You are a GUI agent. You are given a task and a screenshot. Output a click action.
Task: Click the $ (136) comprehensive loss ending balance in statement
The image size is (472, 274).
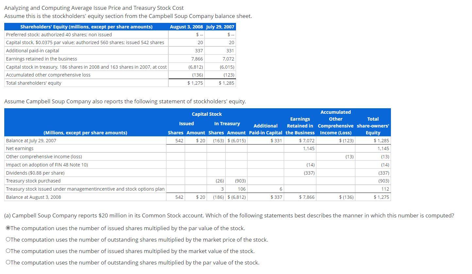pyautogui.click(x=346, y=197)
